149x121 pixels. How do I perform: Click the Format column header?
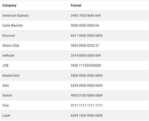pyautogui.click(x=76, y=5)
